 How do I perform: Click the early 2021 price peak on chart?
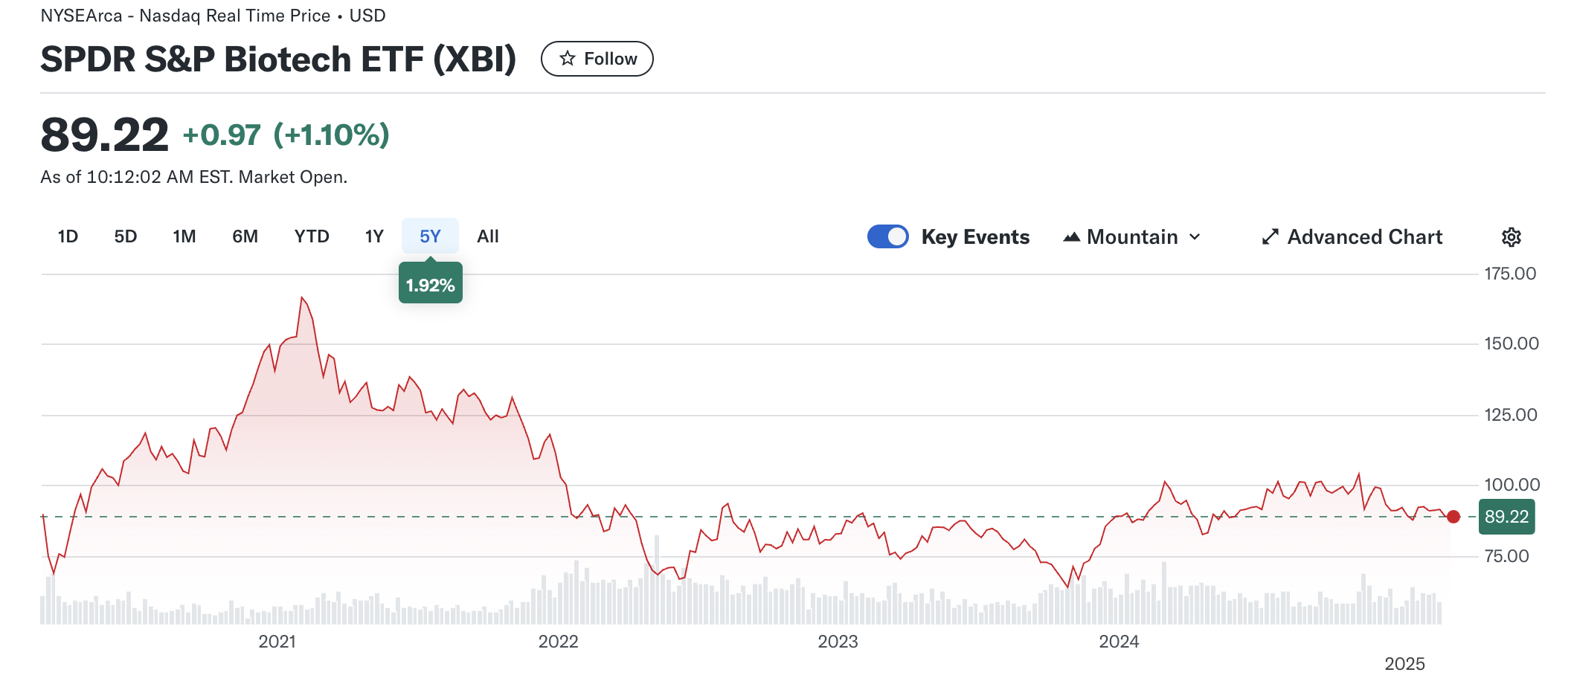click(x=302, y=298)
